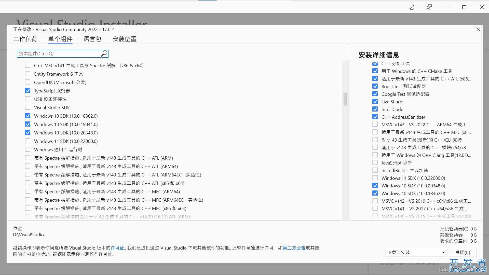Enable v143 C++/CLI 支持 option

pyautogui.click(x=375, y=140)
